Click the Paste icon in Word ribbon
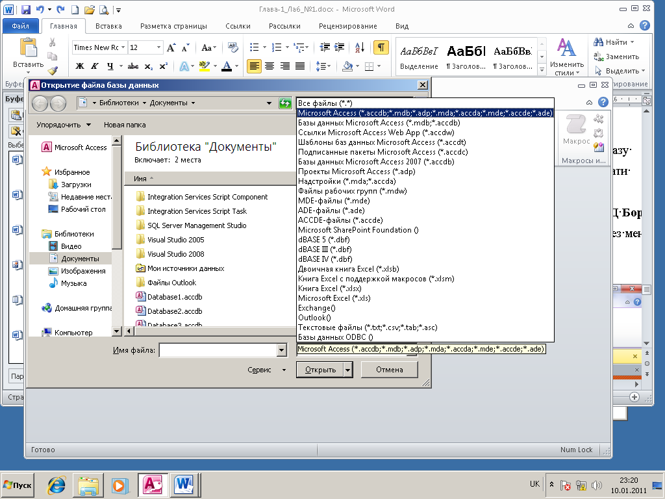The image size is (665, 499). coord(29,47)
